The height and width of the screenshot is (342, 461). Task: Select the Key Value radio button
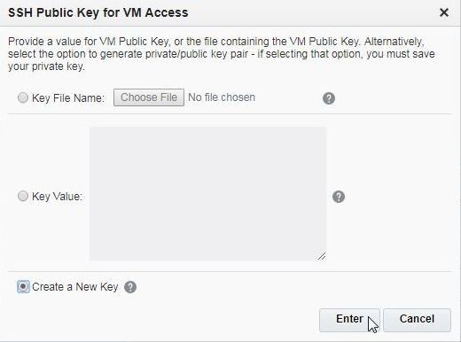(x=23, y=196)
